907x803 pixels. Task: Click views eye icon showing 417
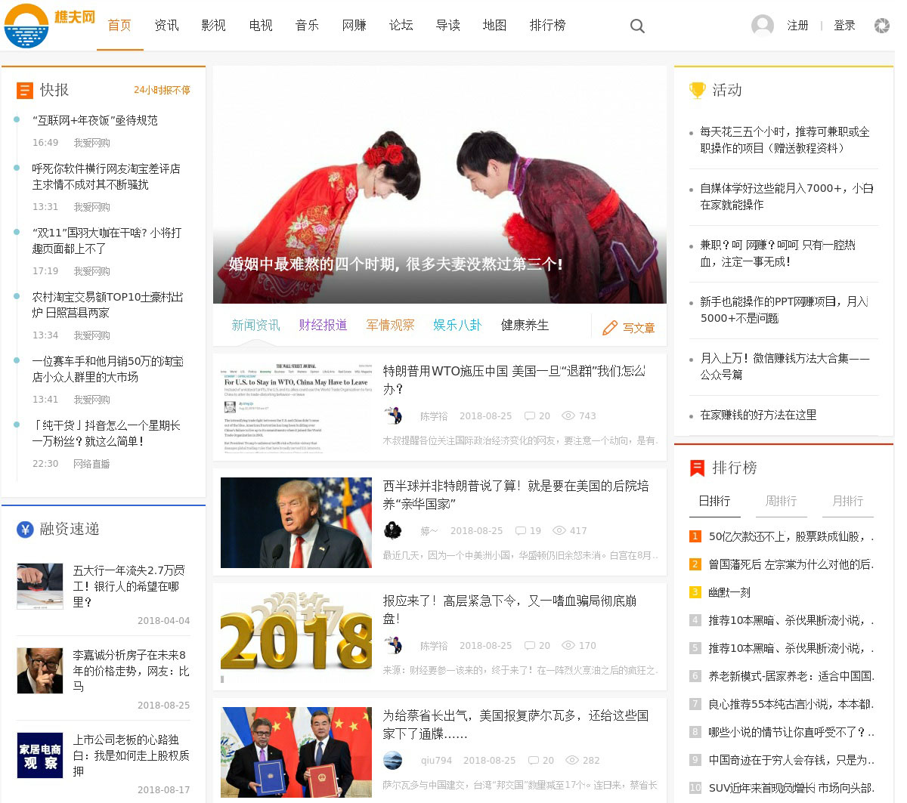click(x=559, y=530)
